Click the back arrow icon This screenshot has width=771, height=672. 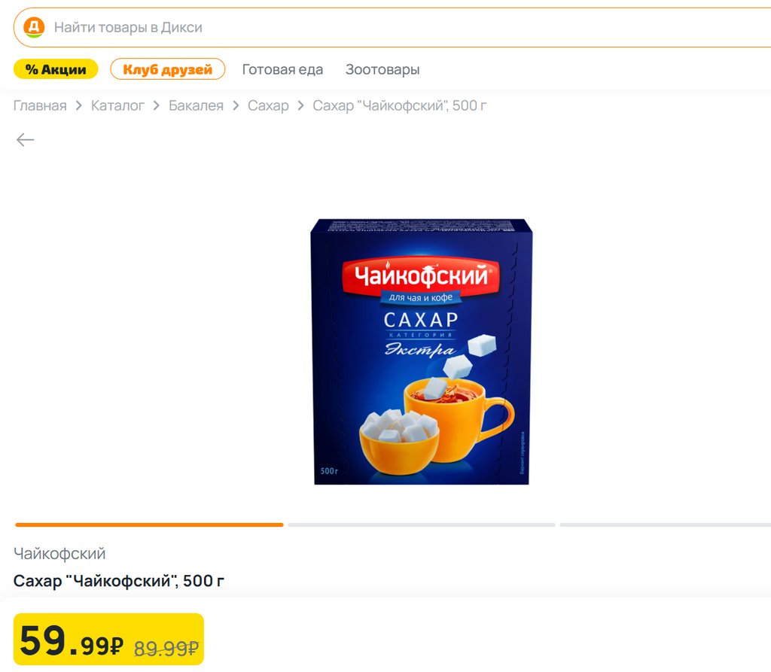pyautogui.click(x=25, y=140)
